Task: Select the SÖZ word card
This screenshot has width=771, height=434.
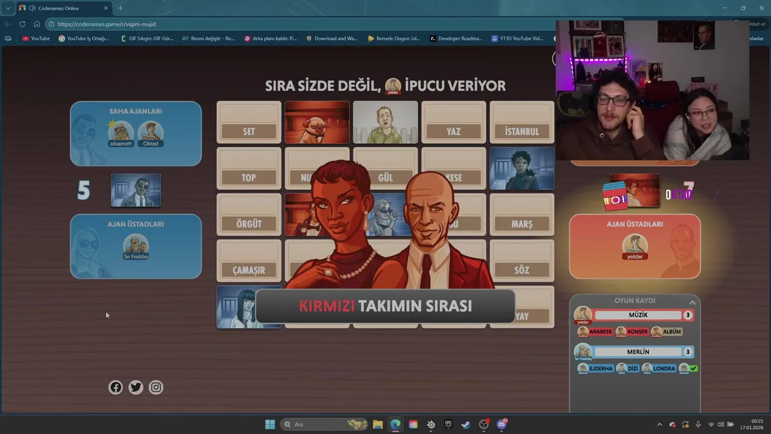Action: pos(522,261)
